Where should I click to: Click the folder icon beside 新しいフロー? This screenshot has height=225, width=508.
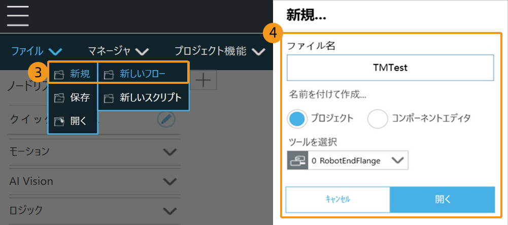pos(109,75)
